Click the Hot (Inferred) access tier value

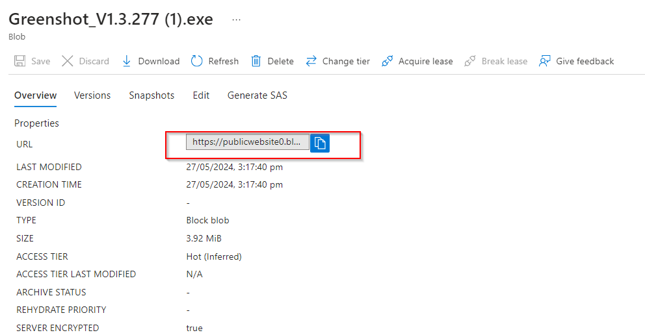(x=214, y=256)
